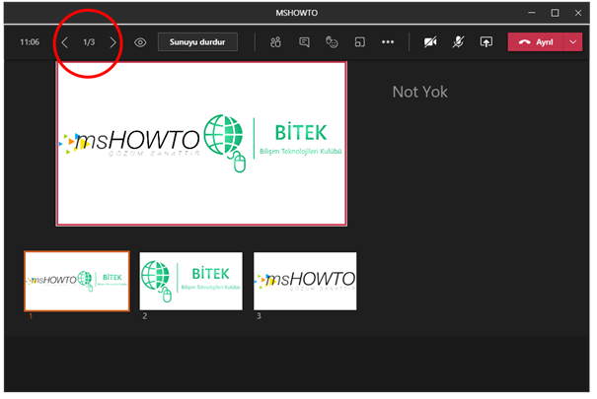This screenshot has width=597, height=399.
Task: Click the 1/3 slide counter
Action: [x=89, y=42]
